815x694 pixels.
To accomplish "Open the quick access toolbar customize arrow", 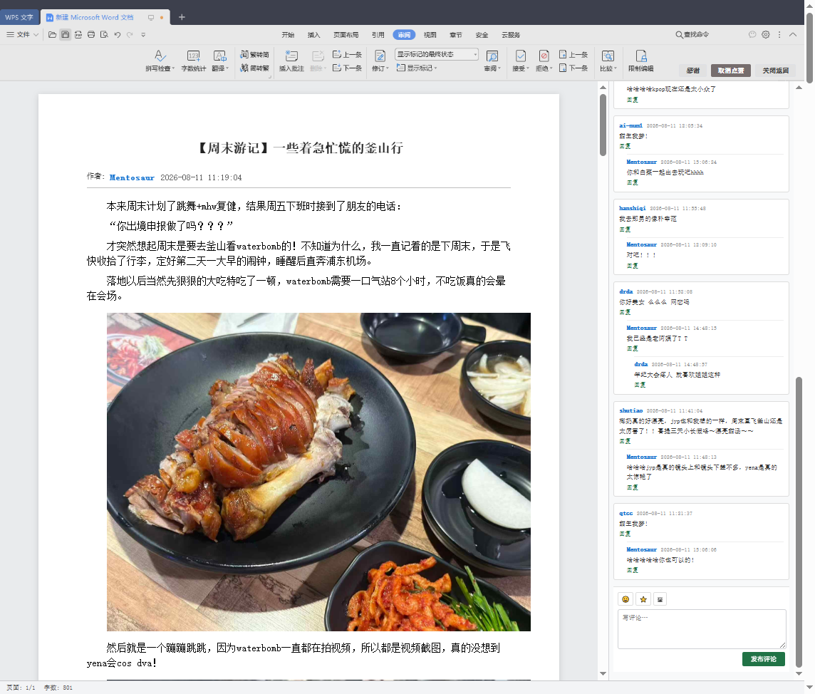I will (143, 34).
